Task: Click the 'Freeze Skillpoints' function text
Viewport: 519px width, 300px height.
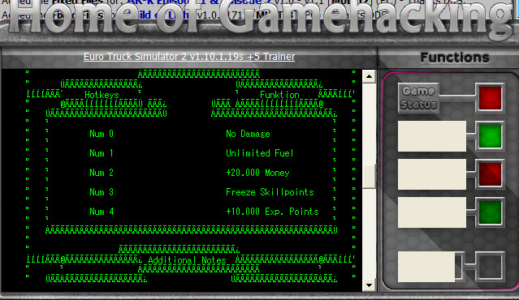Action: coord(270,192)
